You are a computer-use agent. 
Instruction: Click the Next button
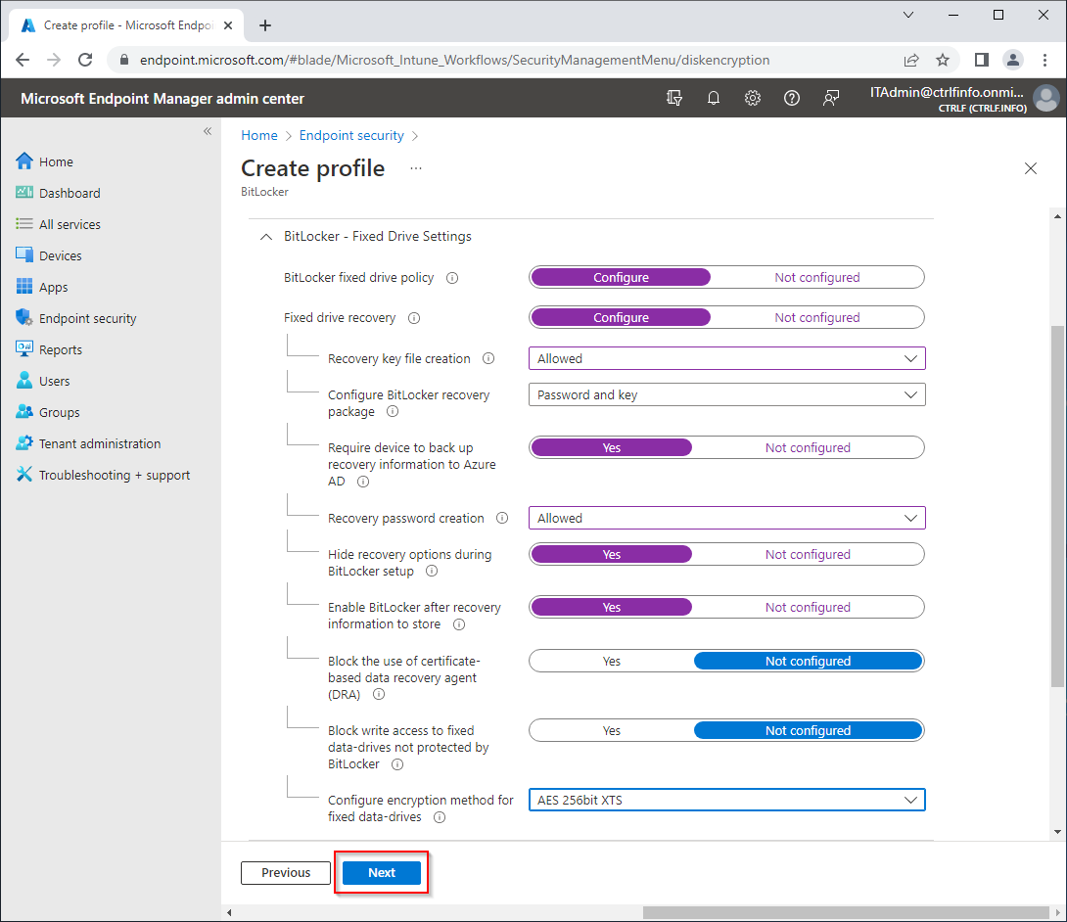click(x=381, y=872)
